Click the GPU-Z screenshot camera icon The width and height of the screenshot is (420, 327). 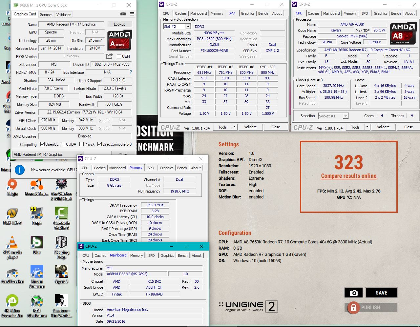click(x=123, y=14)
